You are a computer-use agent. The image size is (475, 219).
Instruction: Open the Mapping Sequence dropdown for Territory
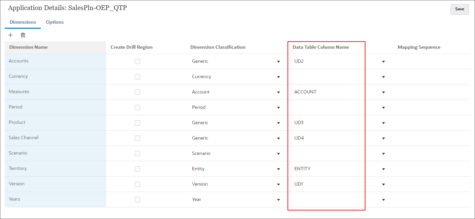pos(383,169)
